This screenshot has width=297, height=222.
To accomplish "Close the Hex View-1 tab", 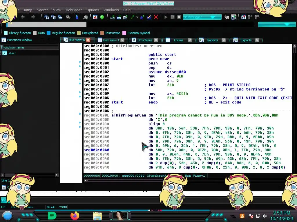I will point(122,40).
